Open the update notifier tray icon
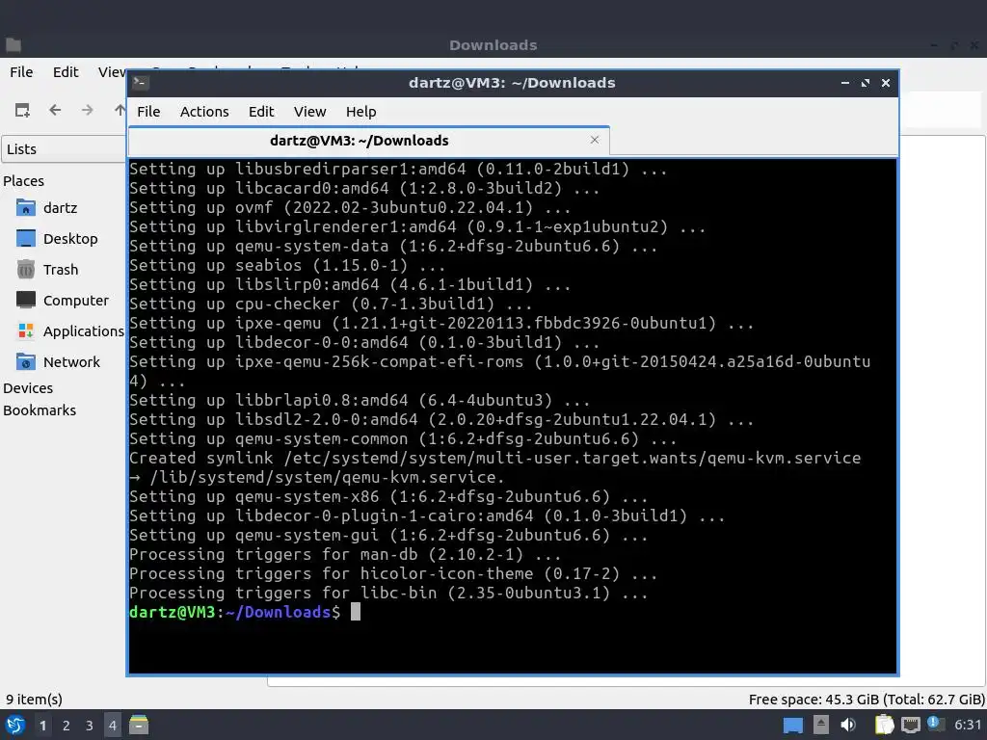The height and width of the screenshot is (740, 987). coord(936,725)
